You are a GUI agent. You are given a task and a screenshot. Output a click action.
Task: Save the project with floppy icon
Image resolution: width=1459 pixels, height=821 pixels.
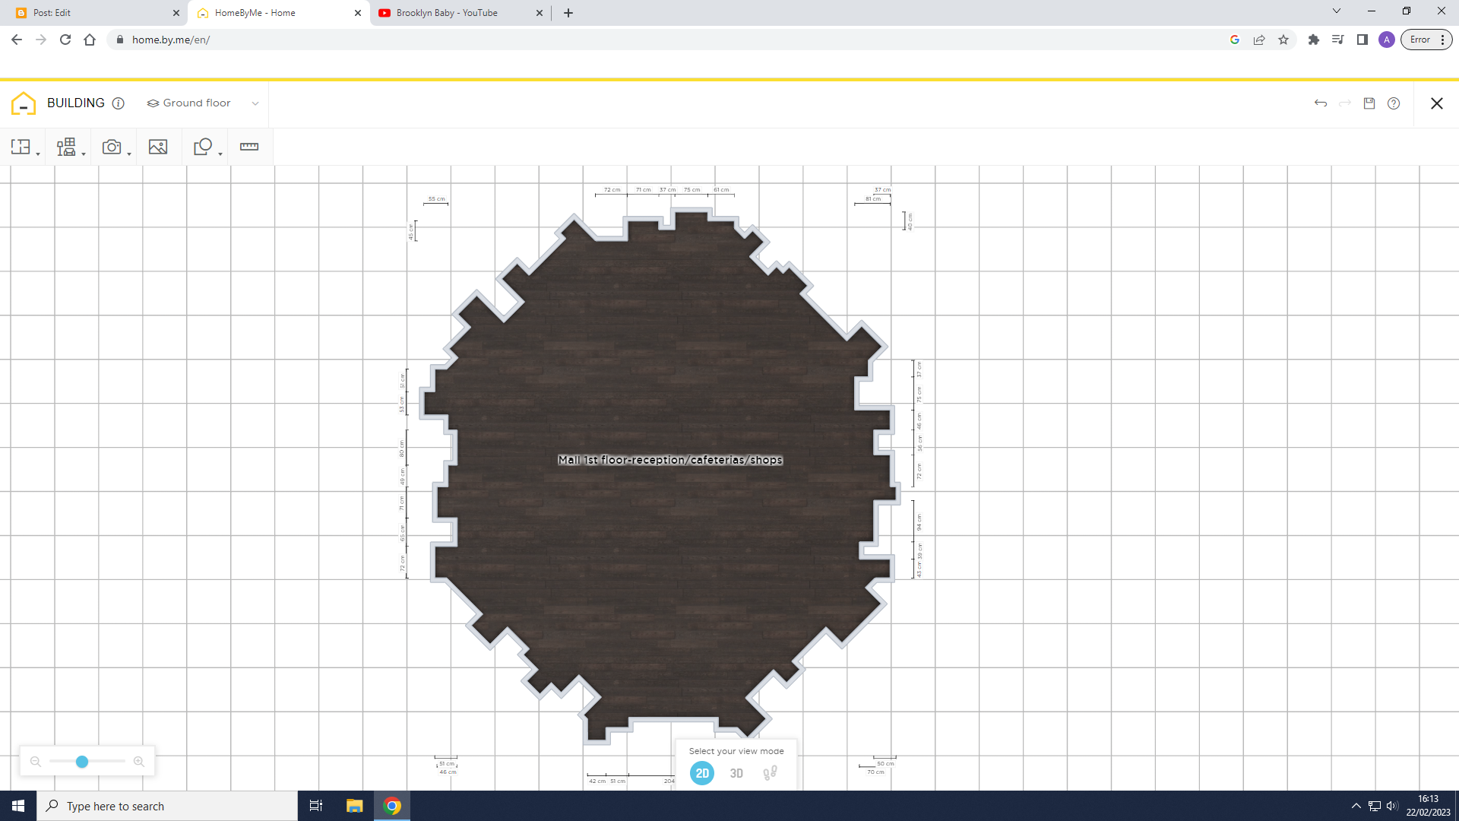click(x=1369, y=103)
